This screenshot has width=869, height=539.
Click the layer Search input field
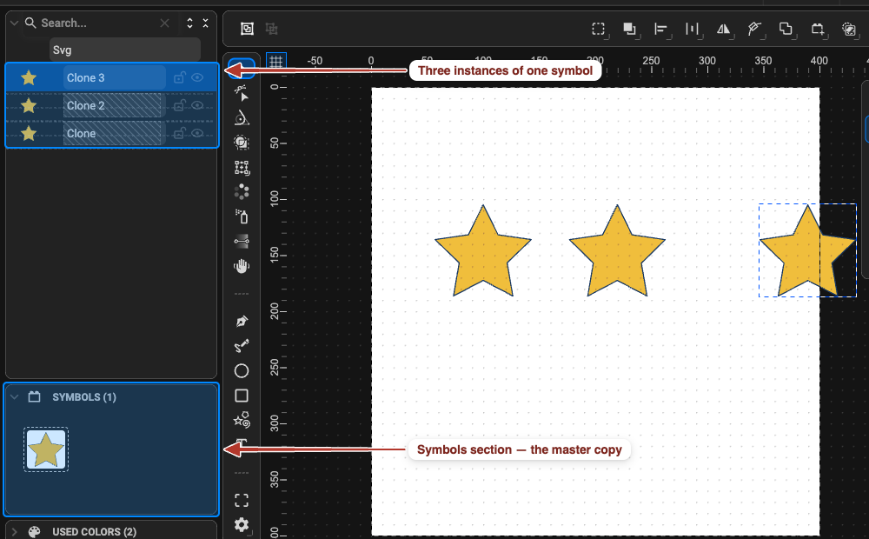(98, 23)
